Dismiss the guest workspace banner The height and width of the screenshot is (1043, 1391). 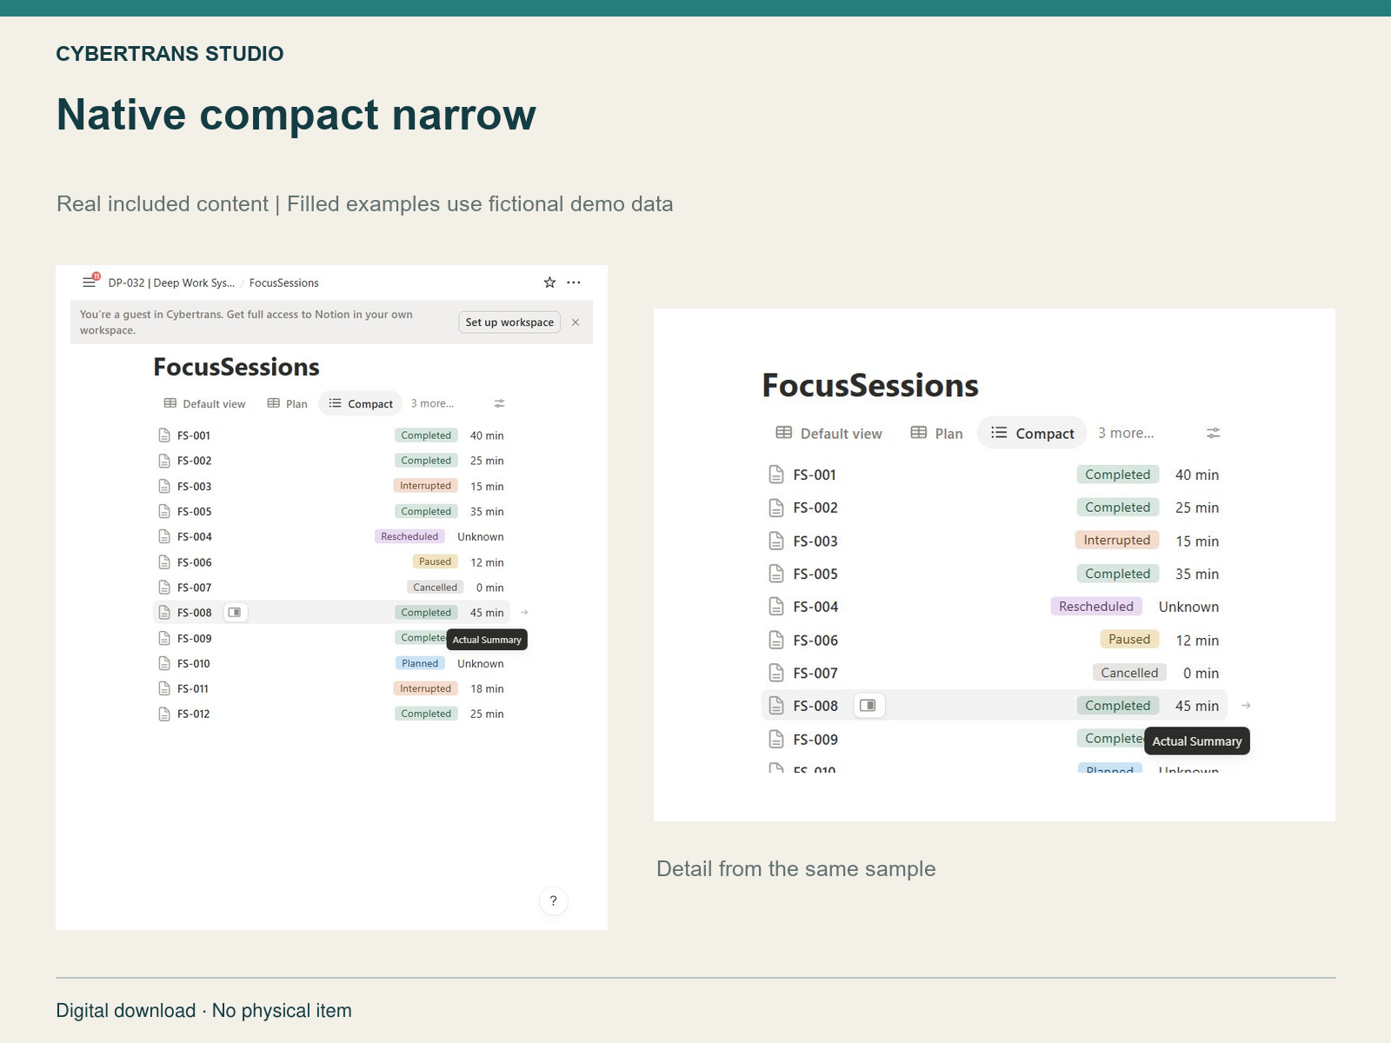(x=576, y=322)
